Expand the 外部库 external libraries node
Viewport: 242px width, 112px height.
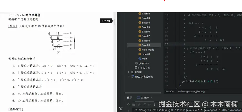(128, 72)
